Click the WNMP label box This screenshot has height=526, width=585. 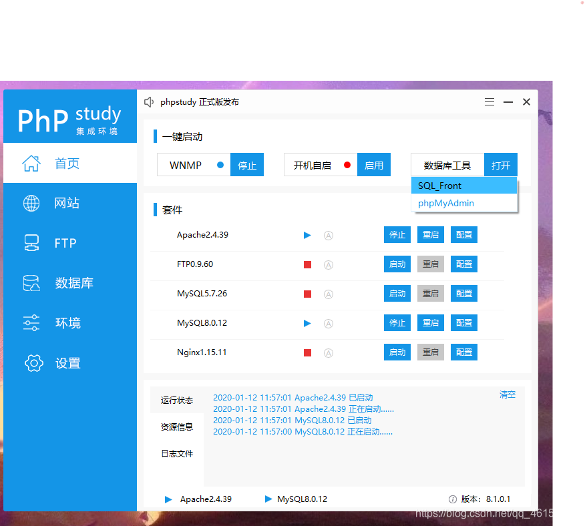194,164
